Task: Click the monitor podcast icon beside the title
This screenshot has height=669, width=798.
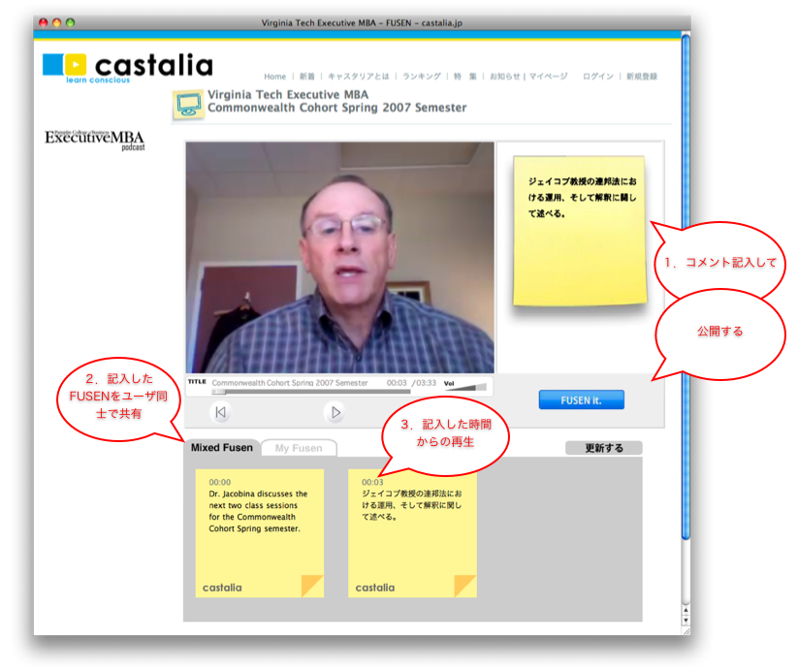Action: (x=188, y=105)
